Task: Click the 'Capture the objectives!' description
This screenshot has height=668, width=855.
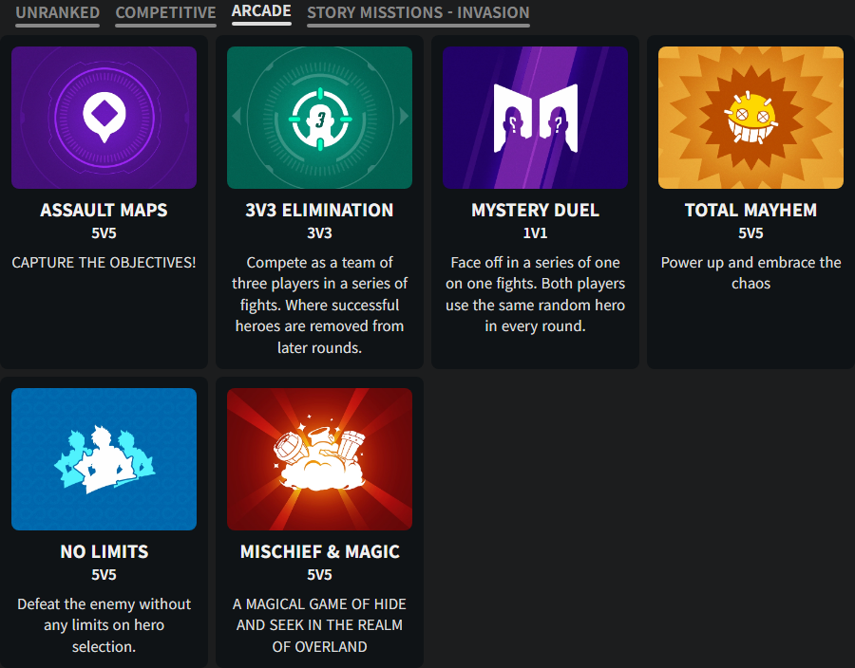Action: pos(104,263)
